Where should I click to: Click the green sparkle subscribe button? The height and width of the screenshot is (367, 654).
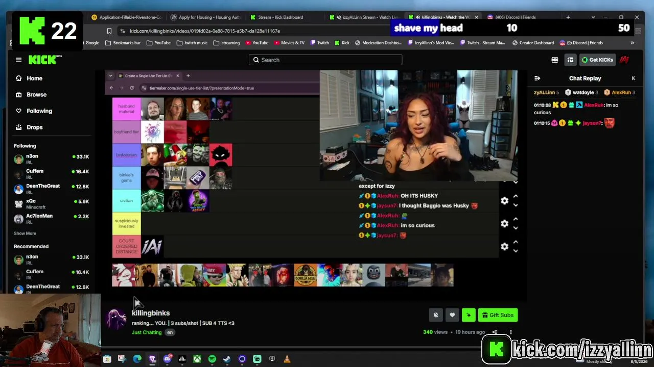[x=469, y=315]
